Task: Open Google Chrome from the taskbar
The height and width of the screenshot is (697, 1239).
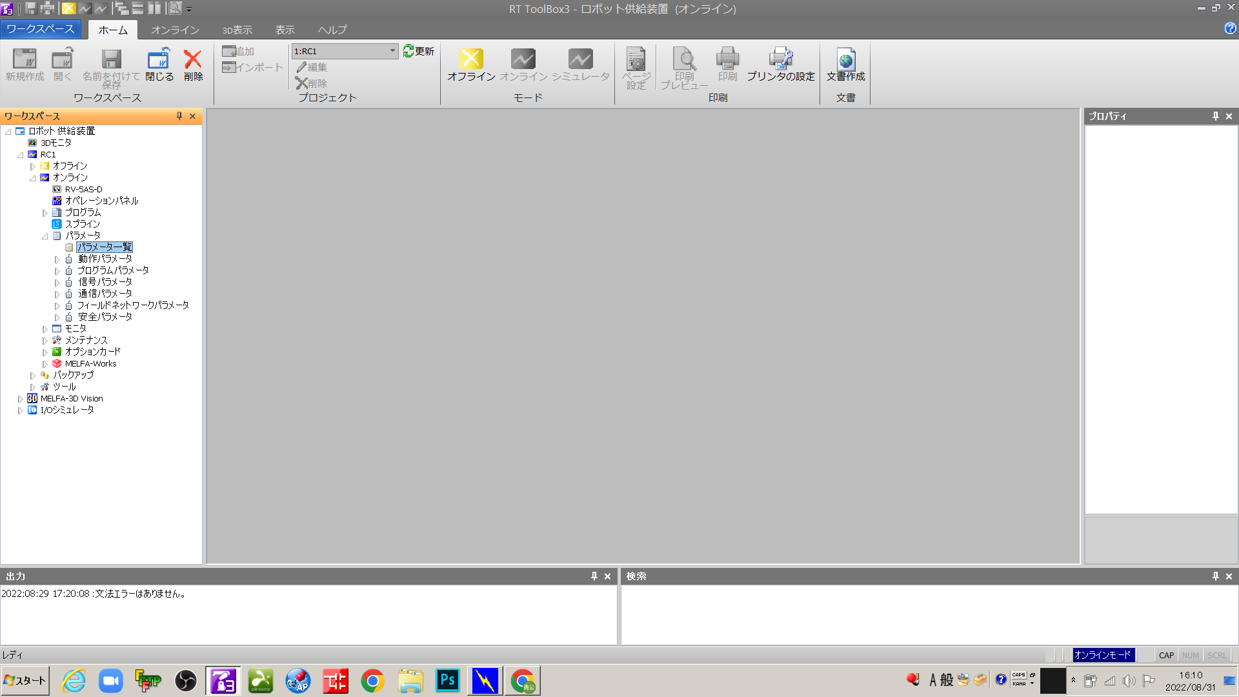Action: (372, 680)
